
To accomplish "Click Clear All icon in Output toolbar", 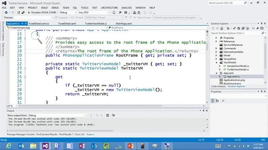I will click(x=108, y=115).
